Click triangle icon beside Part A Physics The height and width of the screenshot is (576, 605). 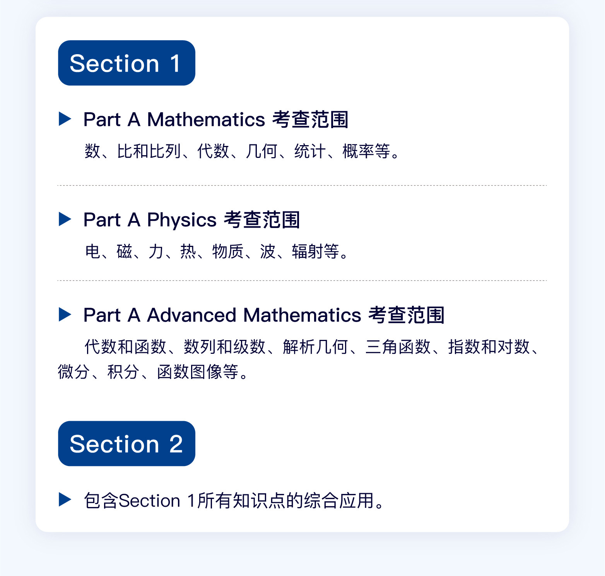[65, 219]
